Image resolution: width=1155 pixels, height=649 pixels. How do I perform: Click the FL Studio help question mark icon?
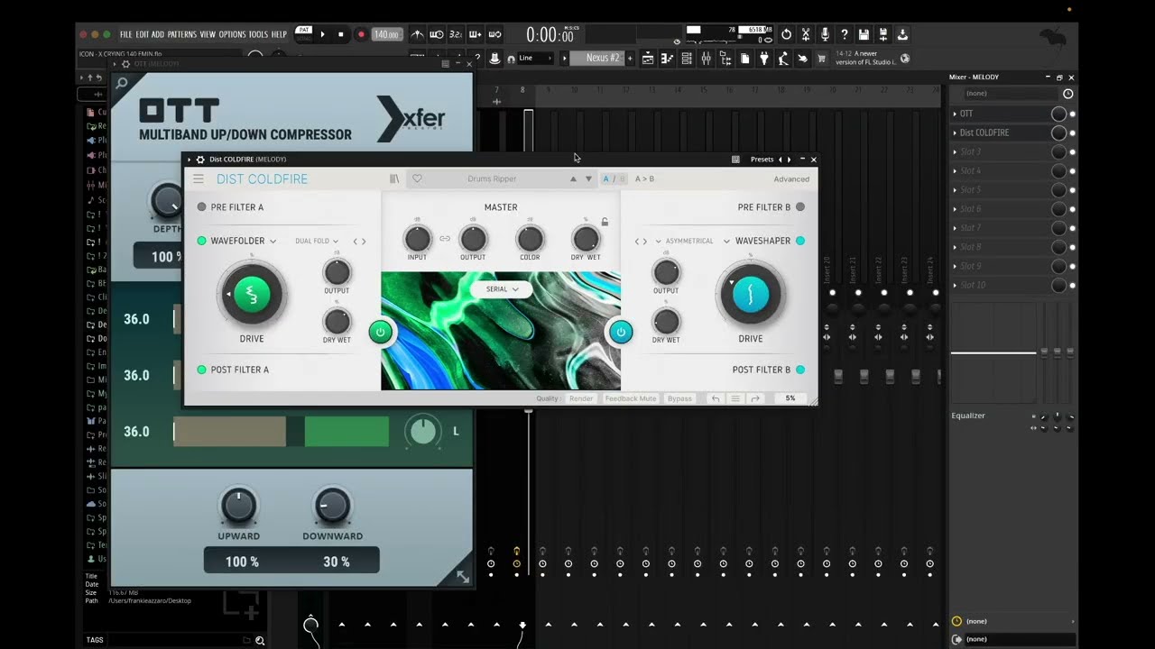coord(844,34)
